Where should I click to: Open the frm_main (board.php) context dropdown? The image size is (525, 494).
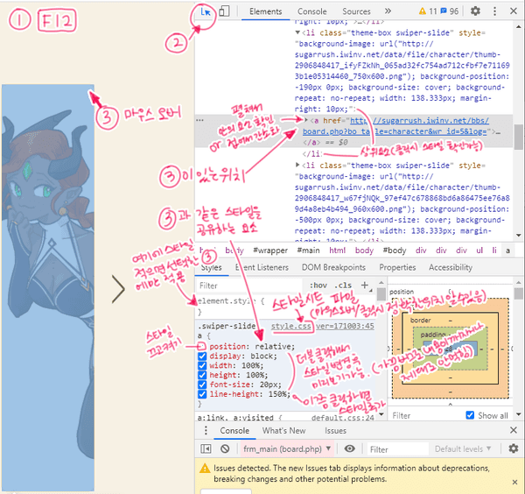point(287,449)
